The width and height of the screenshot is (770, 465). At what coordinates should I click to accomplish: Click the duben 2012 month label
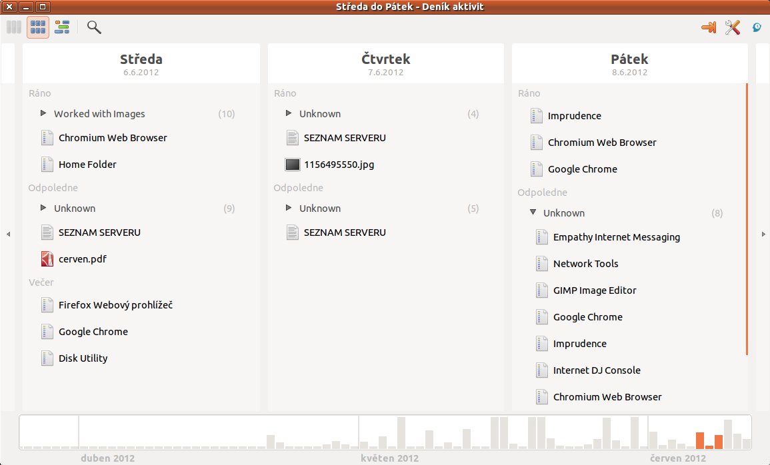coord(107,458)
